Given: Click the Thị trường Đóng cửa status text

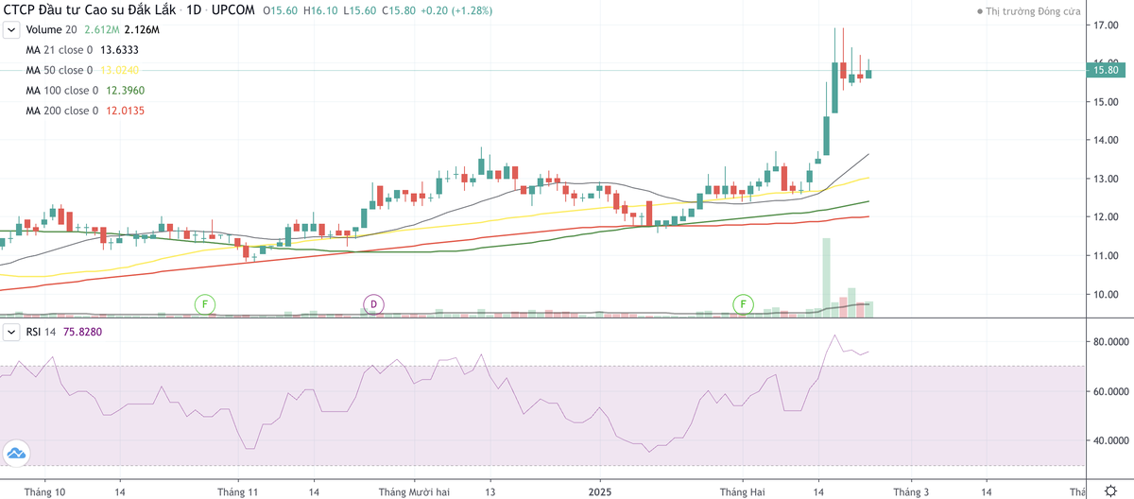Looking at the screenshot, I should pos(1032,11).
